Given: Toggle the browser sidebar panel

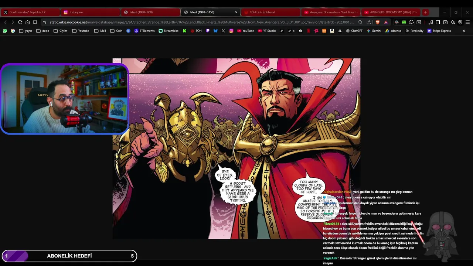Looking at the screenshot, I should pos(438,22).
